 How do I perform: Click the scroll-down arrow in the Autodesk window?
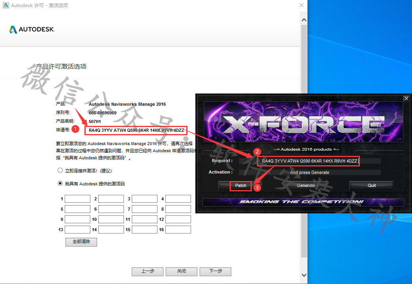304,275
